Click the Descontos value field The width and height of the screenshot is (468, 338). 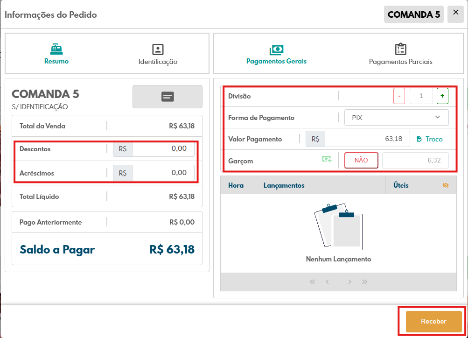click(x=163, y=149)
